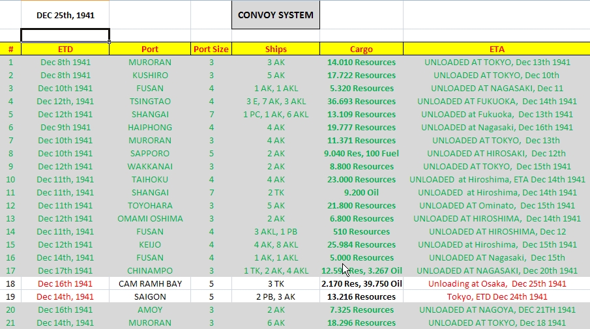Click the Cargo column header
590x329 pixels.
(361, 49)
